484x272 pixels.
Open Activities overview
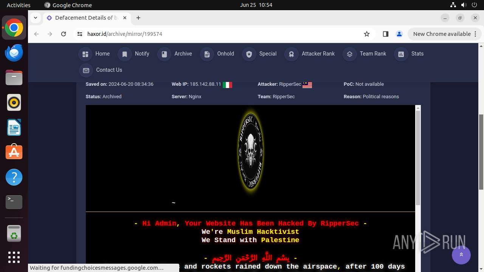[x=19, y=5]
